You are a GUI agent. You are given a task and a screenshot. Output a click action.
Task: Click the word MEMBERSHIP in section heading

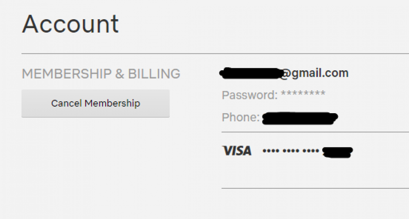[66, 74]
